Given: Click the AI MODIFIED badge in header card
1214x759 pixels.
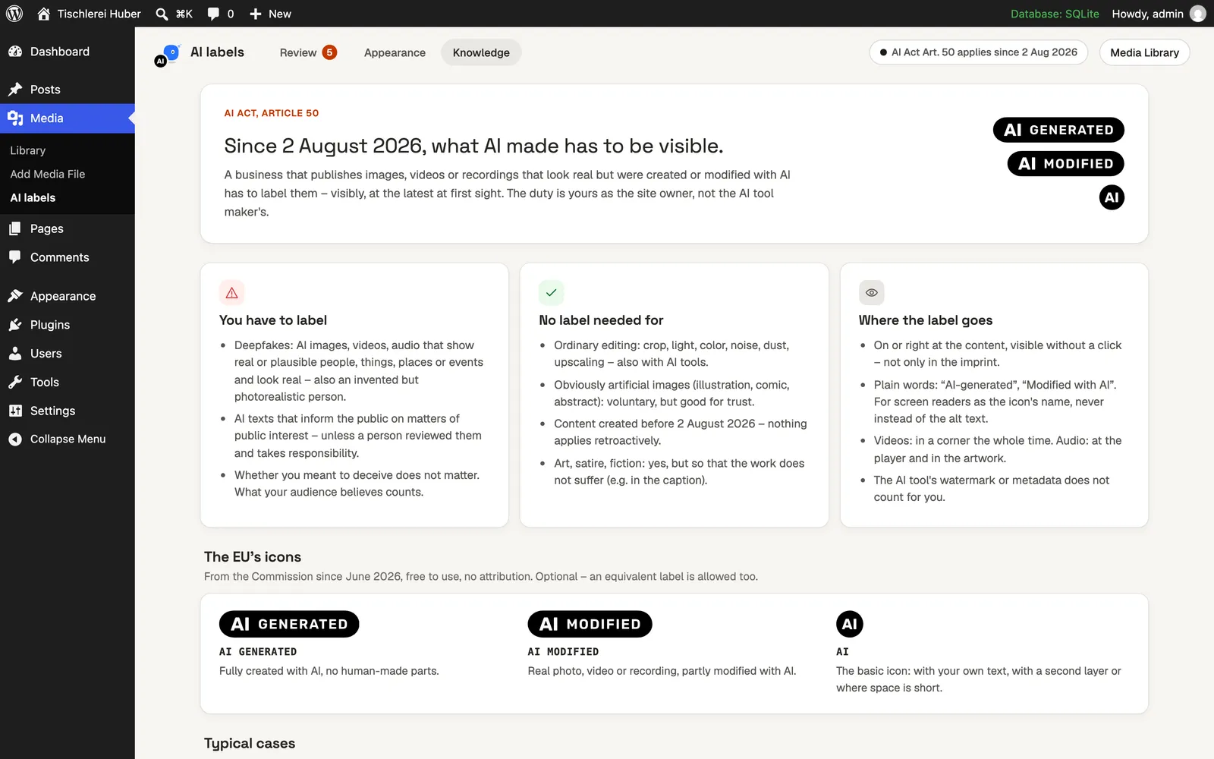Looking at the screenshot, I should pos(1065,163).
